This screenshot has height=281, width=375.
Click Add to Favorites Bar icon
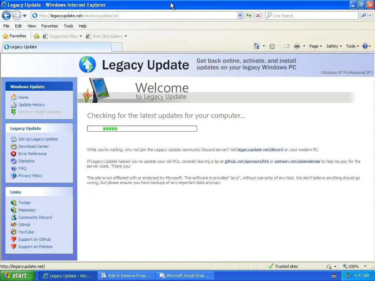pyautogui.click(x=36, y=36)
